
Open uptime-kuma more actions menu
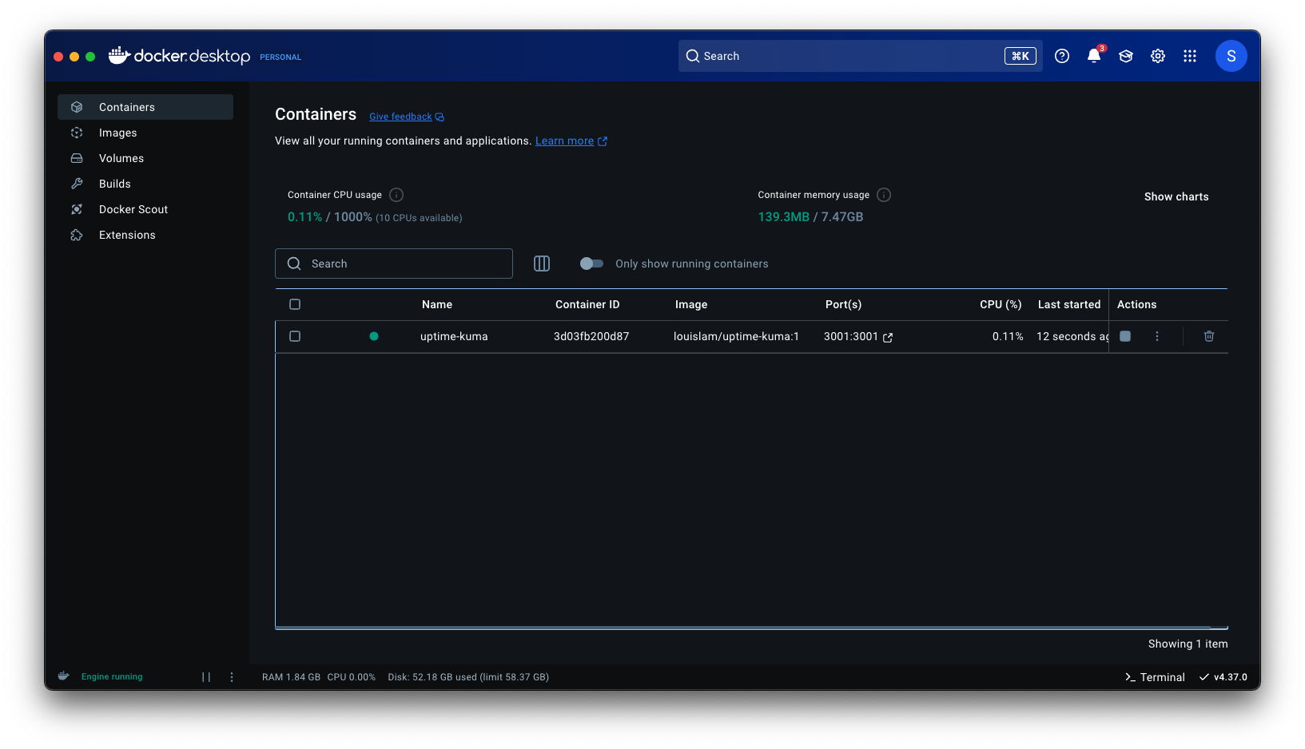point(1157,336)
